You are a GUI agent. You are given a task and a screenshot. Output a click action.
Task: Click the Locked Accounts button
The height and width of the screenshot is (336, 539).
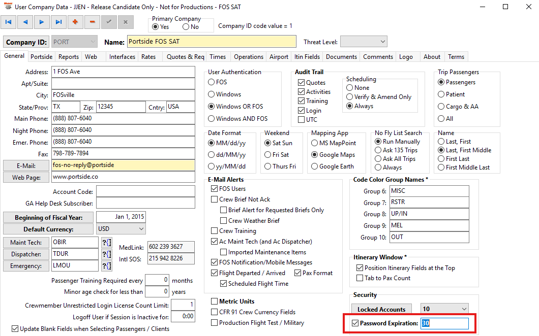[x=381, y=309]
